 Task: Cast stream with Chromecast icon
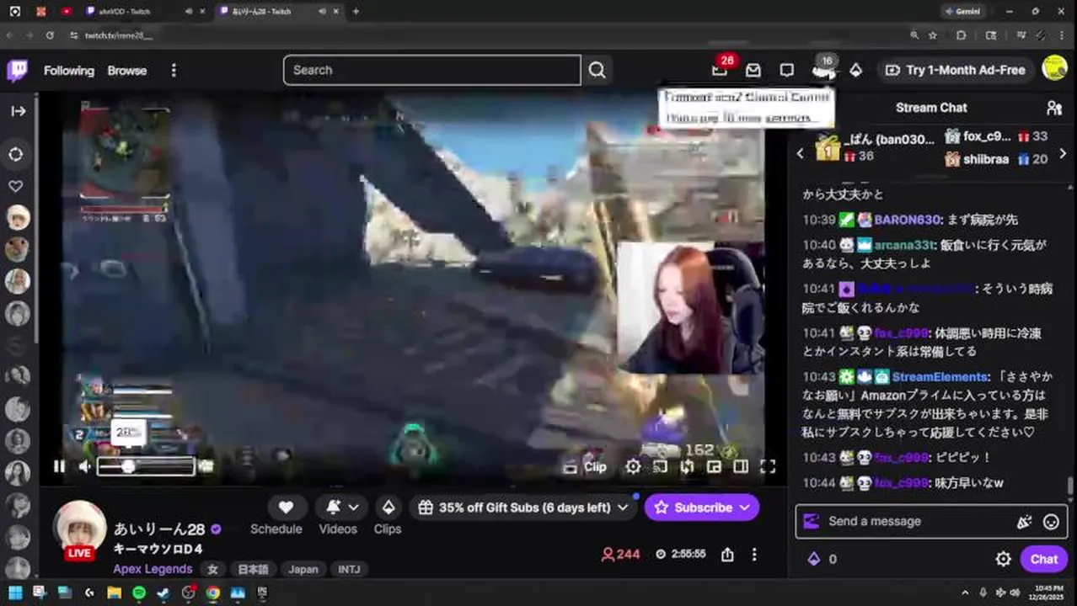(660, 466)
